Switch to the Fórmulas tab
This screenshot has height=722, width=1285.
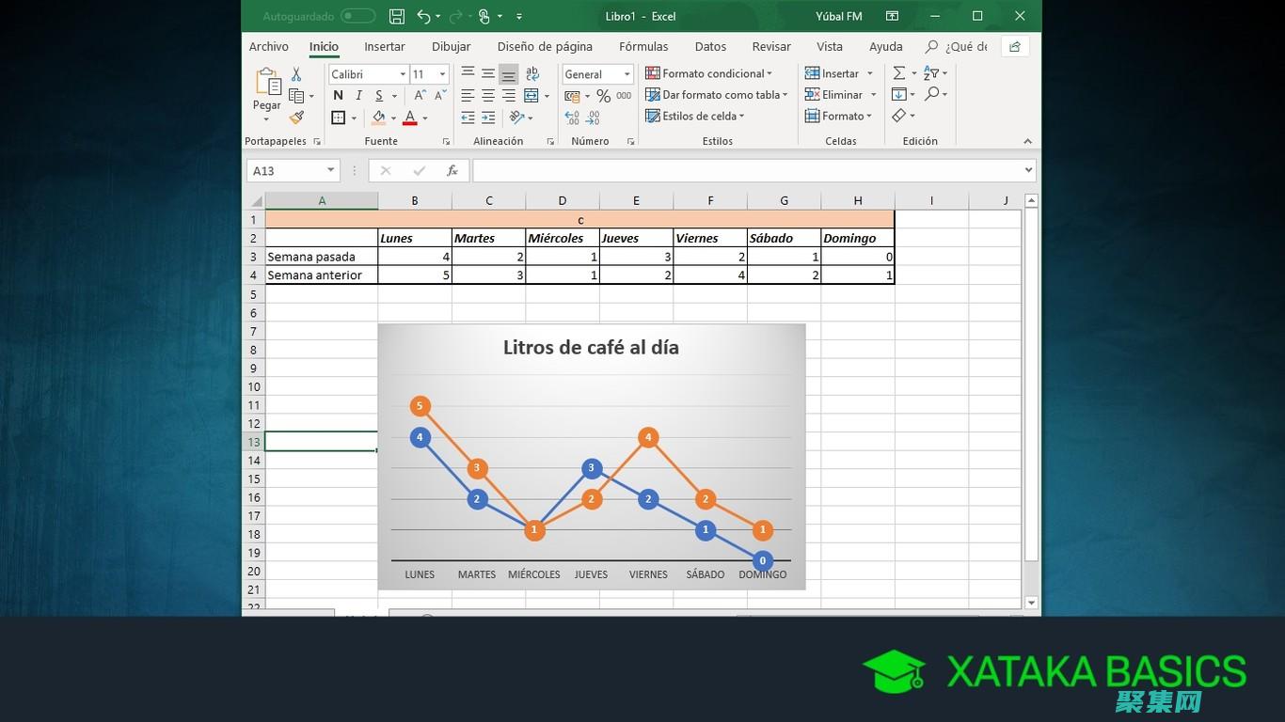643,47
